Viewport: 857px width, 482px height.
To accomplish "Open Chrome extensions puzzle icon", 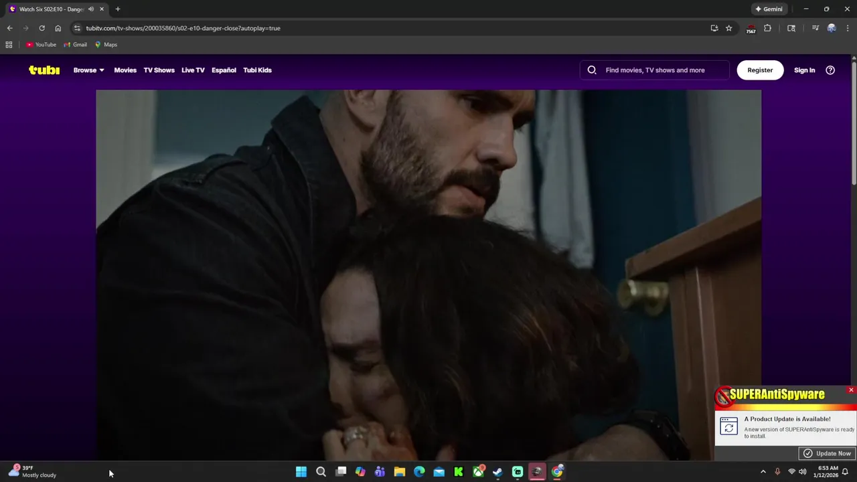I will pyautogui.click(x=767, y=28).
